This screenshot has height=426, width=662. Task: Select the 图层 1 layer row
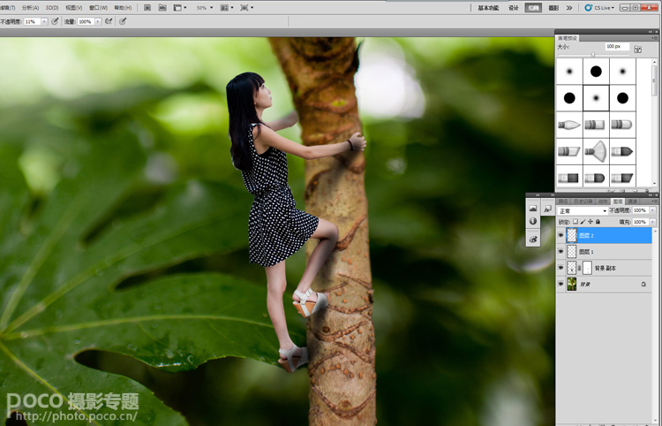[604, 252]
